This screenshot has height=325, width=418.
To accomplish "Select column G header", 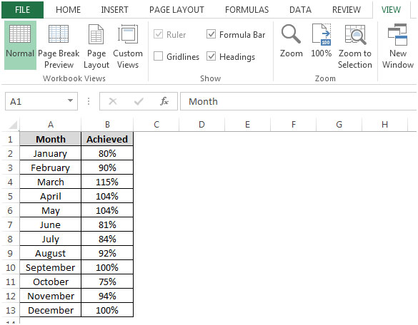I will coord(339,125).
